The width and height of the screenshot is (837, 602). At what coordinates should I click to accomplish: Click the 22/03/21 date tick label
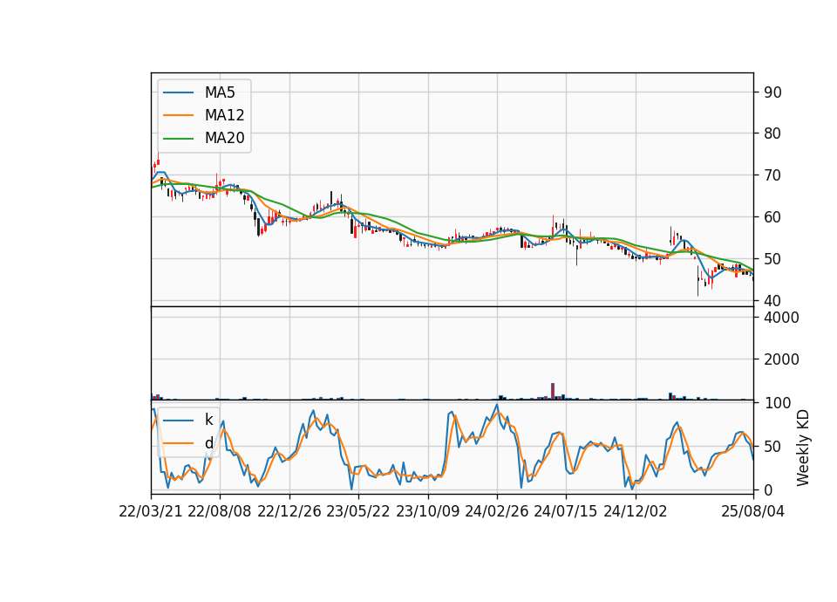[151, 511]
